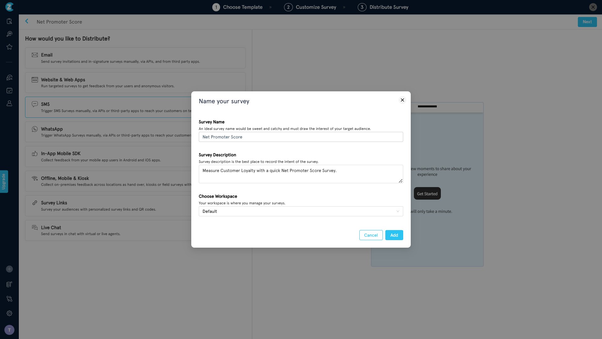Image resolution: width=602 pixels, height=339 pixels.
Task: Open the contacts person icon in the sidebar
Action: (9, 103)
